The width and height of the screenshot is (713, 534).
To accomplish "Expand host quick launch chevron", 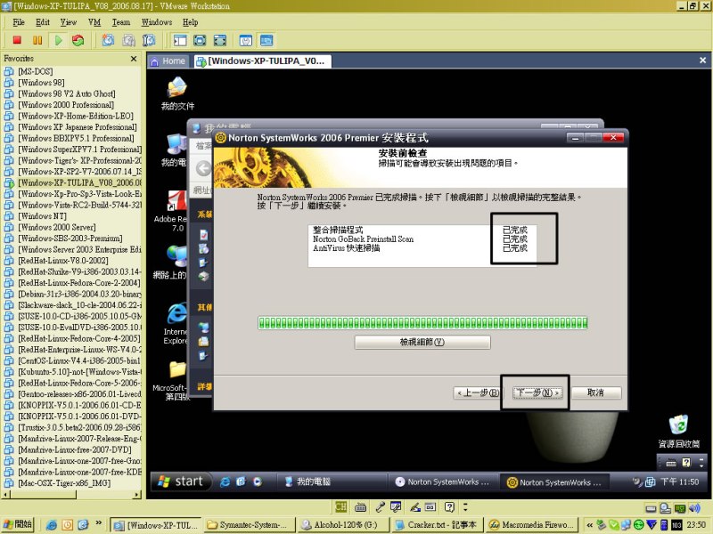I will click(x=98, y=523).
